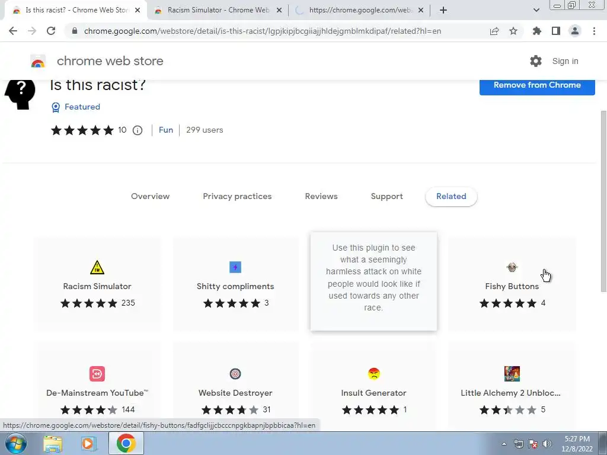This screenshot has width=607, height=455.
Task: Open web store settings gear
Action: click(x=536, y=61)
